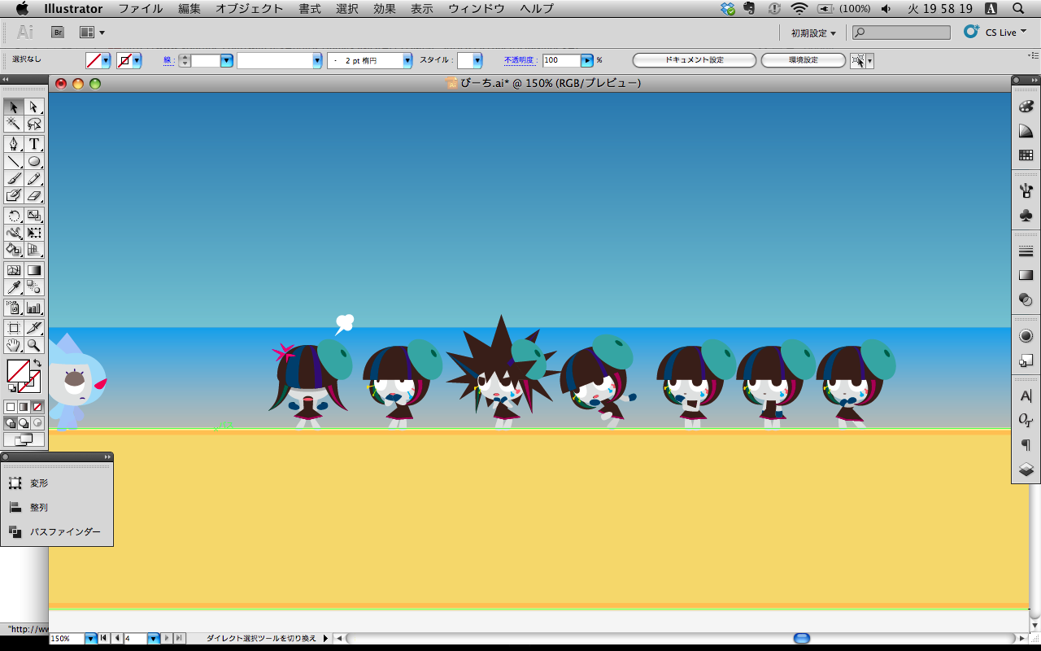Click the 環境設定 button
Viewport: 1041px width, 651px height.
point(804,60)
